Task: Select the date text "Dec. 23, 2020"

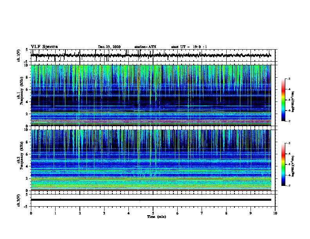Action: coord(109,47)
